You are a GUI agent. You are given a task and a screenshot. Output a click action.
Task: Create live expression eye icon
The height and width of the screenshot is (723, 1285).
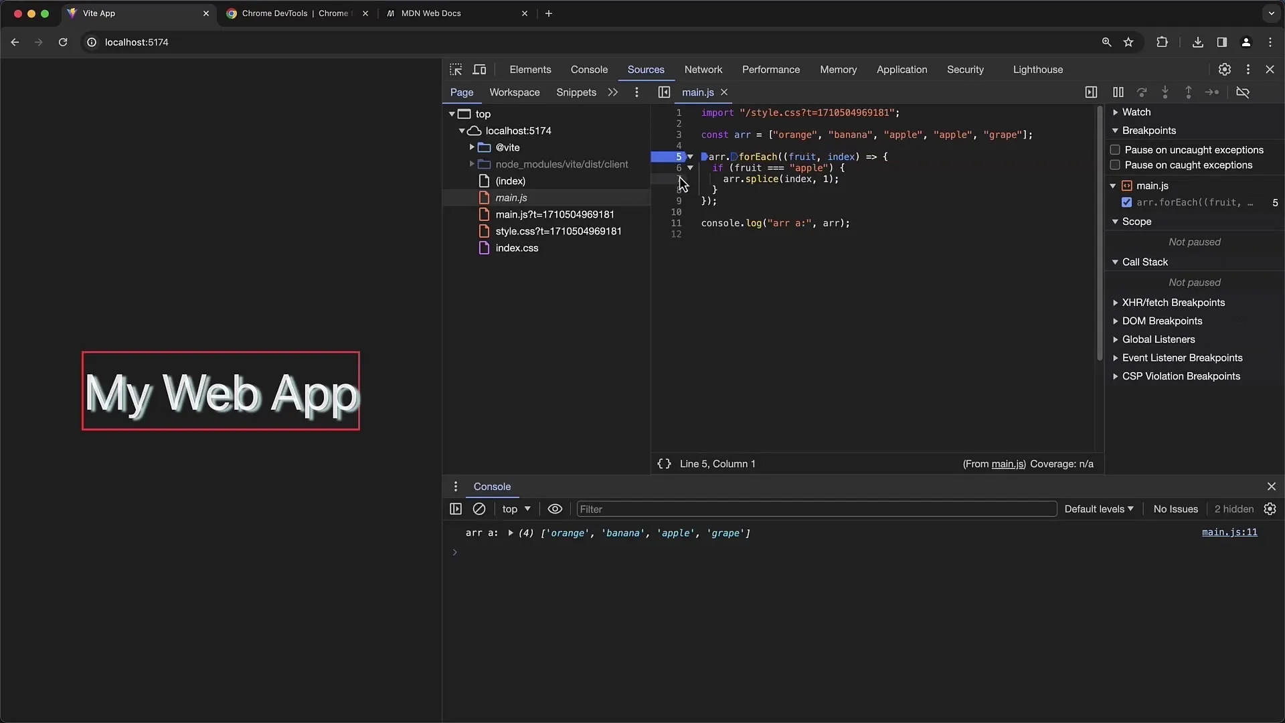[555, 509]
